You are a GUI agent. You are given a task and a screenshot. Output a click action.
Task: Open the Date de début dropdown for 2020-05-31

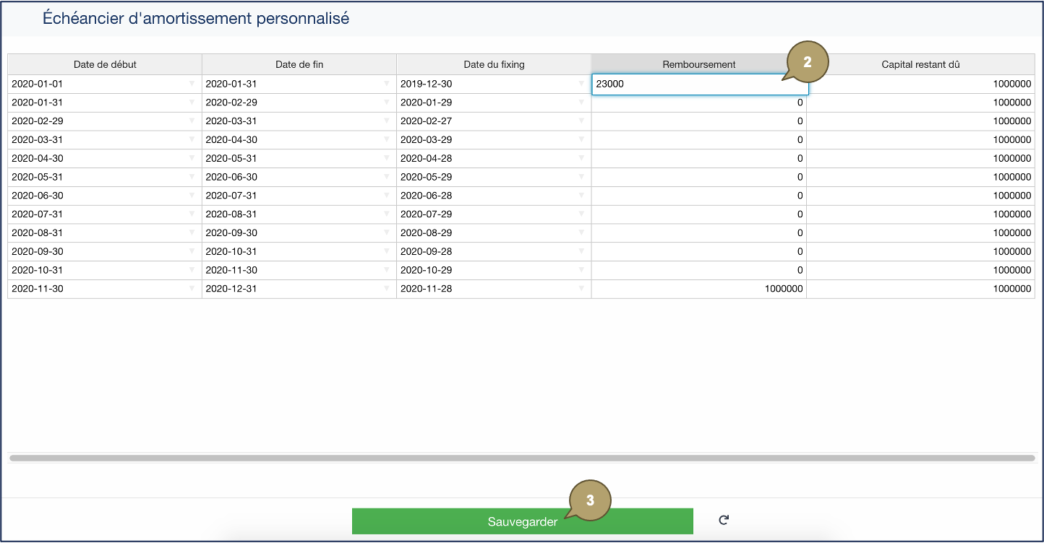tap(192, 176)
